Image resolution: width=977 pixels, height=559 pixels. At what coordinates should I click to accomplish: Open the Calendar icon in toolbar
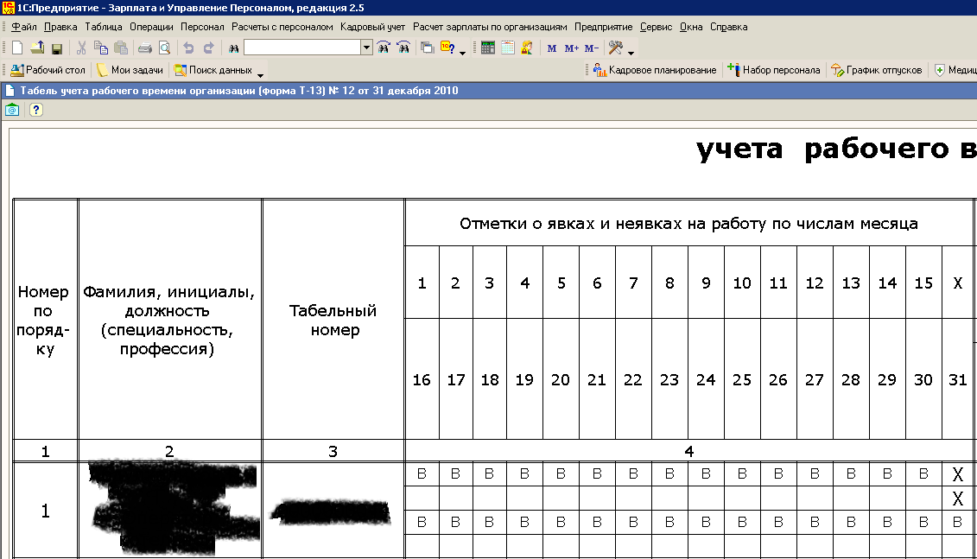[508, 48]
